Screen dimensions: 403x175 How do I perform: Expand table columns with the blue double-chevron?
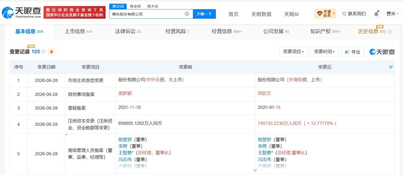click(x=391, y=67)
